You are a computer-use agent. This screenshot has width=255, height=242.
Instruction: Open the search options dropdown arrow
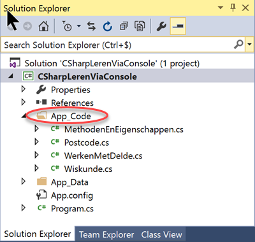[249, 45]
